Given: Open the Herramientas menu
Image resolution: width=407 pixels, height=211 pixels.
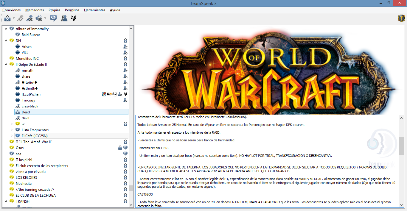Looking at the screenshot, I should pyautogui.click(x=94, y=10).
